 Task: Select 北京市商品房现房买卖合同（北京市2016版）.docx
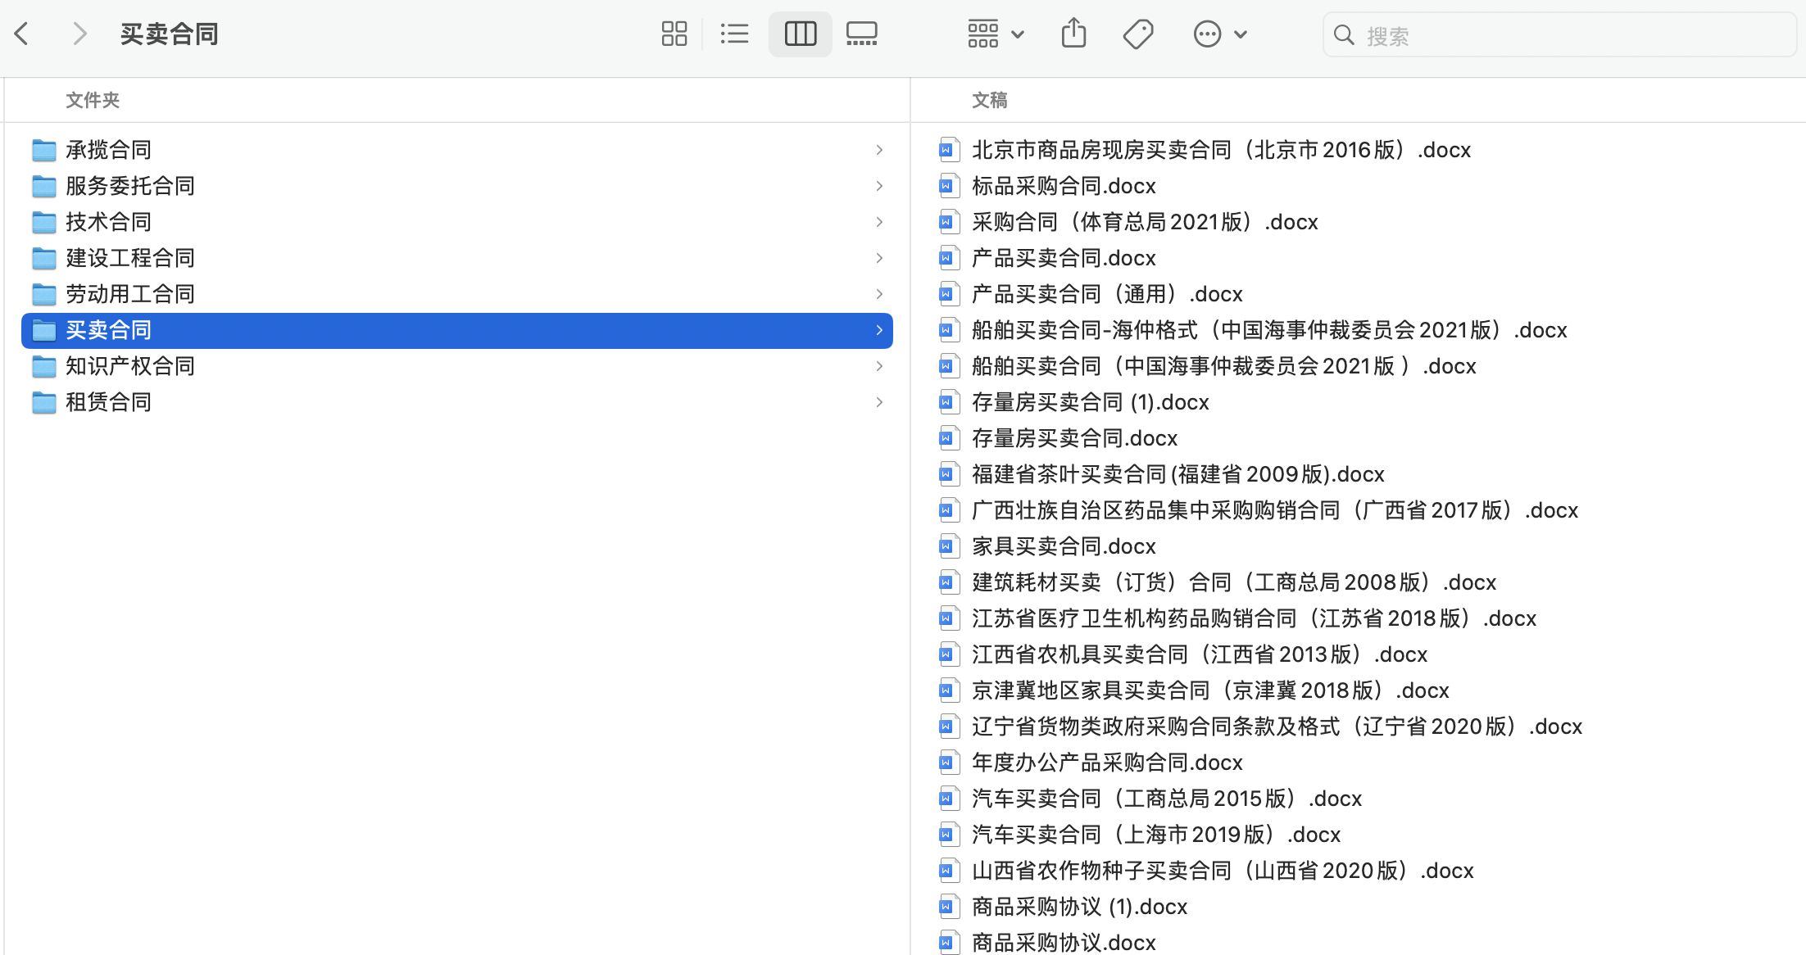pyautogui.click(x=1221, y=150)
